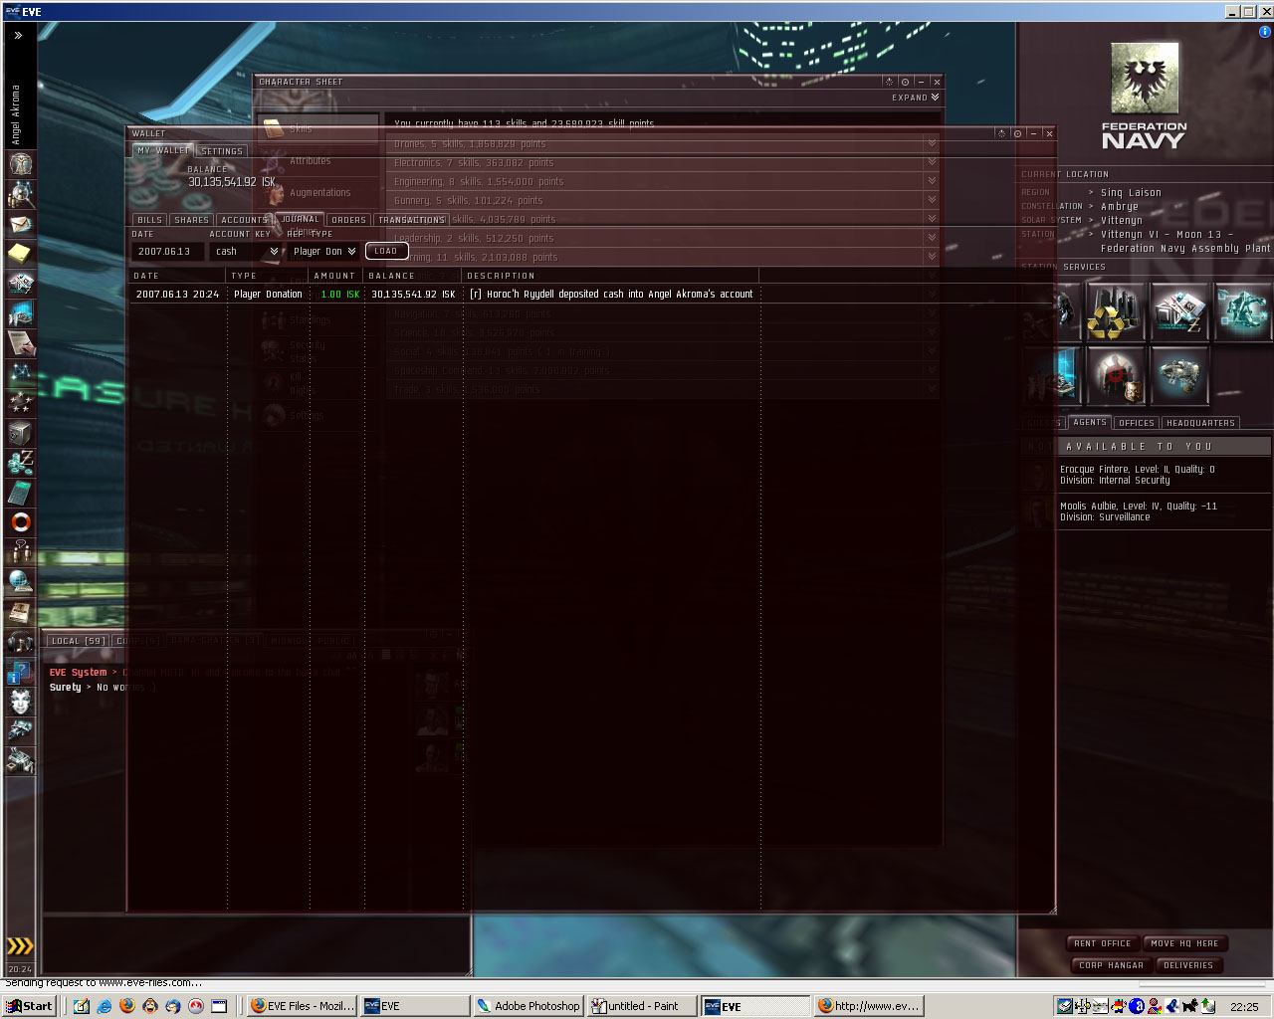Click the Load button in wallet journal
Screen dimensions: 1274x1019
click(x=386, y=251)
